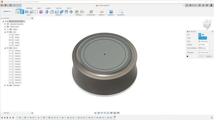Select the Combine tool
Viewport: 214px width, 120px height.
pos(62,12)
